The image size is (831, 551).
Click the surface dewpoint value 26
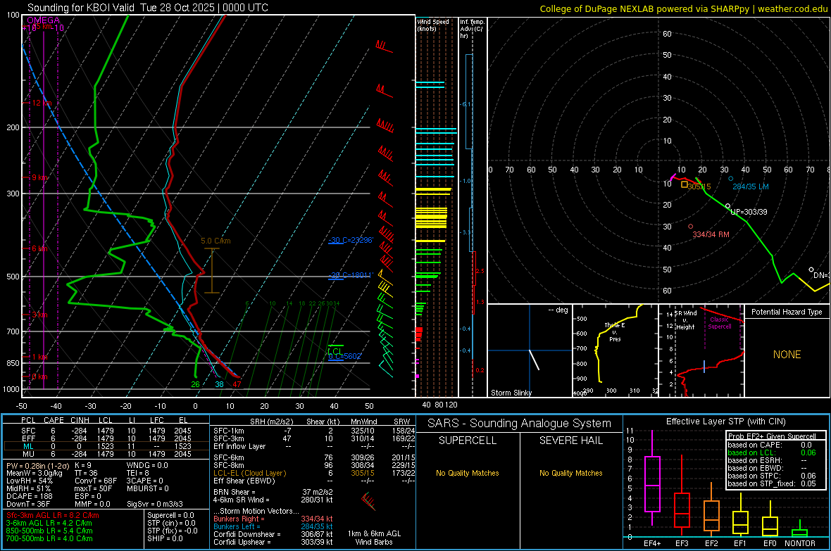tap(196, 384)
